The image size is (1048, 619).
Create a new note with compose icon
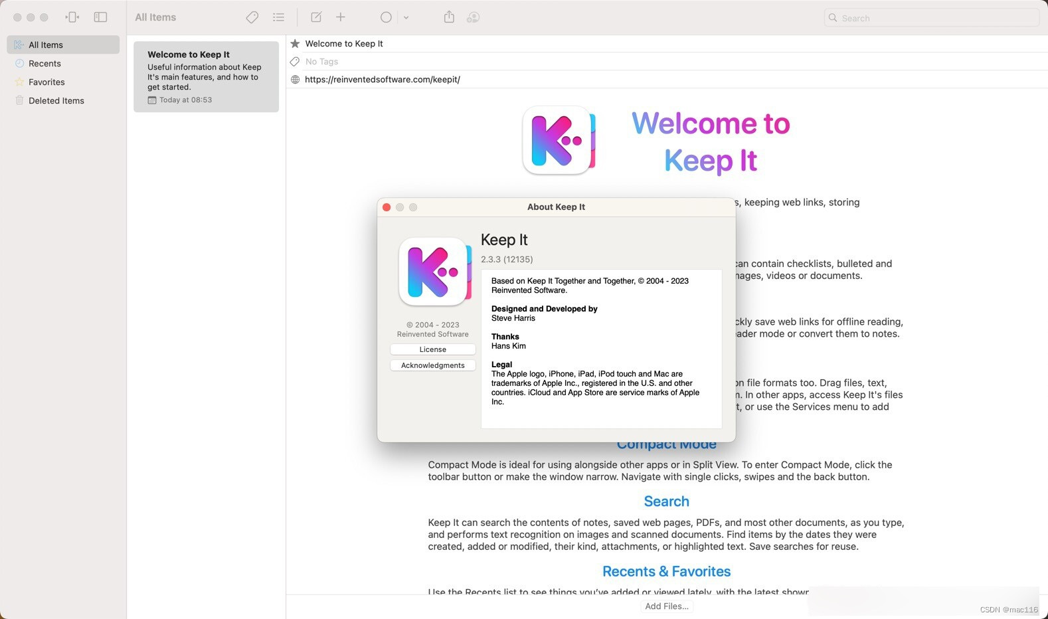[x=316, y=17]
